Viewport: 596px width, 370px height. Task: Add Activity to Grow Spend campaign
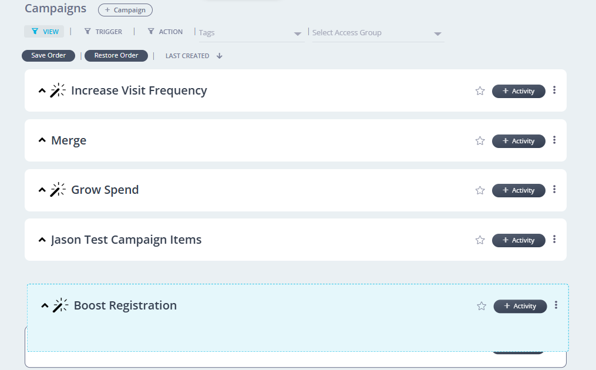tap(518, 190)
